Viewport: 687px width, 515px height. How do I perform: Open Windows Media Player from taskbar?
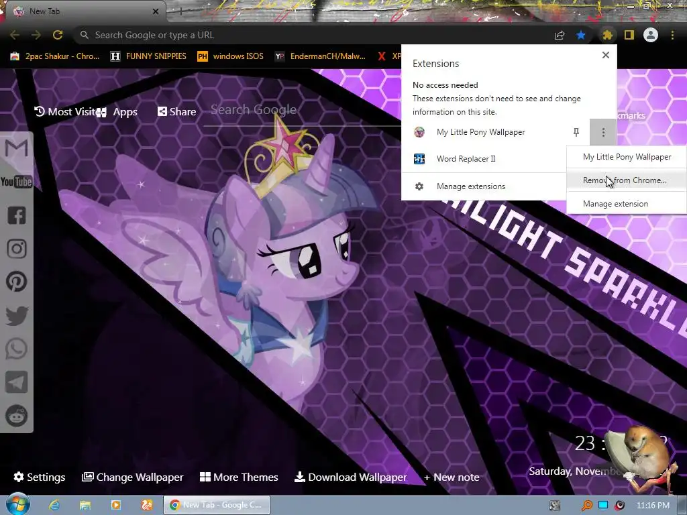tap(116, 505)
